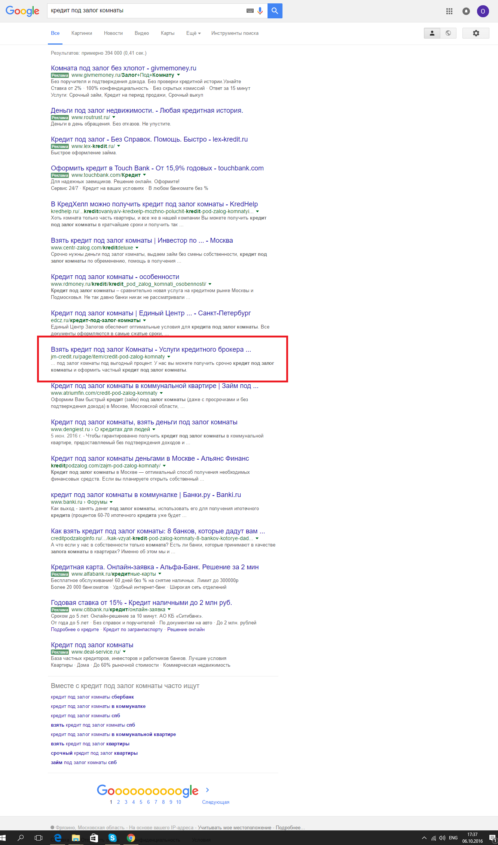Expand dropdown arrow next to givmemoney.ru URL
The height and width of the screenshot is (845, 498).
click(178, 75)
